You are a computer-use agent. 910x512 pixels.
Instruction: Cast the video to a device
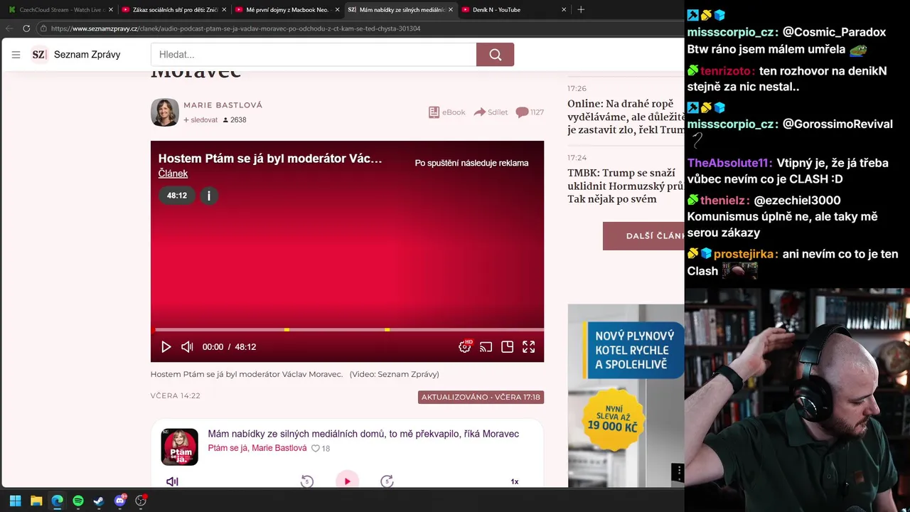coord(486,347)
